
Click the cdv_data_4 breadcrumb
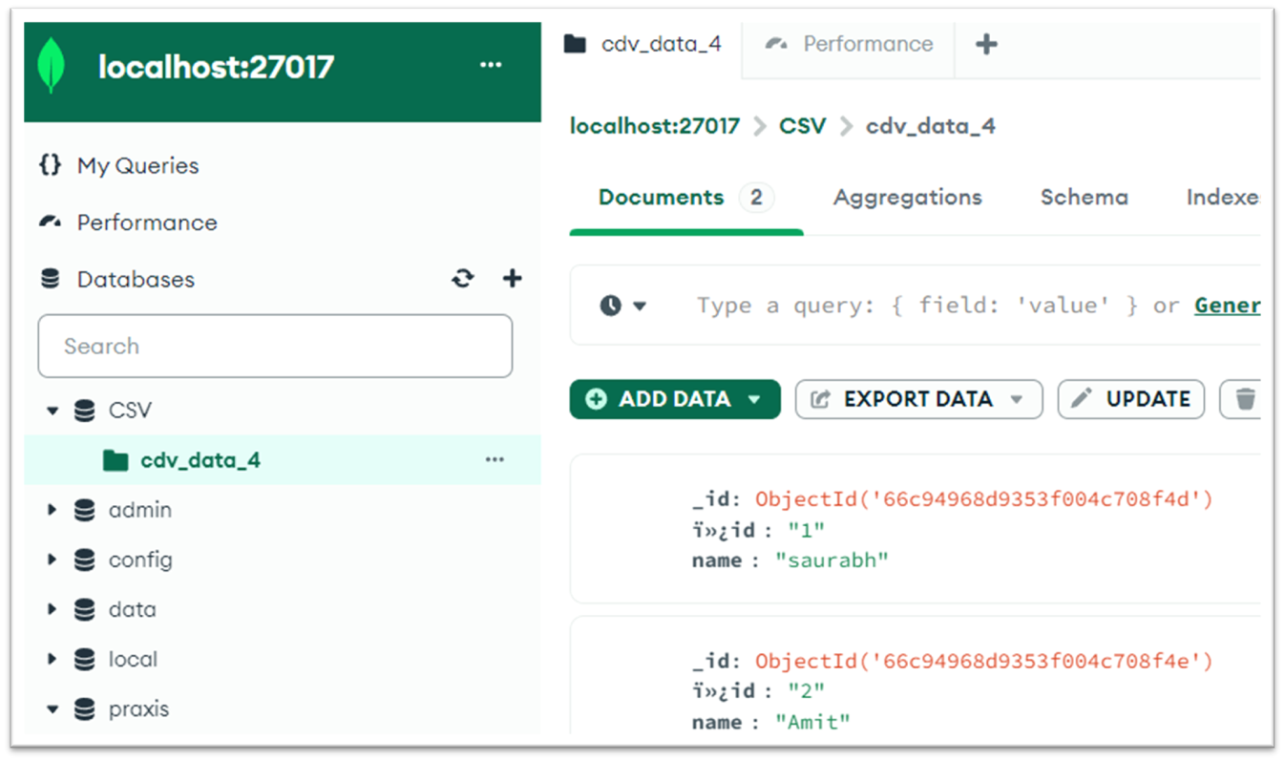coord(930,126)
